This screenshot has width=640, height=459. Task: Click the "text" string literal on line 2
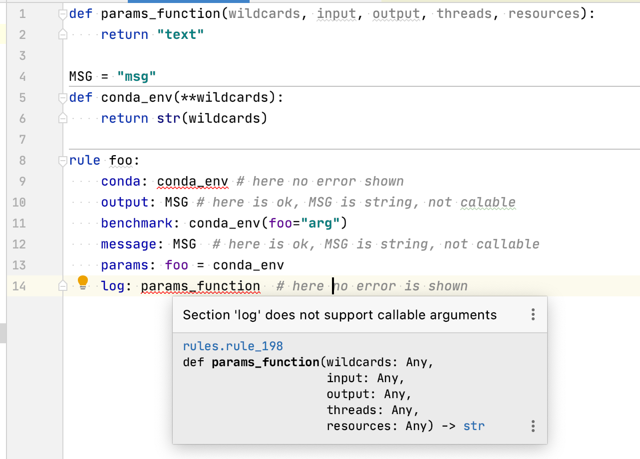[x=180, y=34]
